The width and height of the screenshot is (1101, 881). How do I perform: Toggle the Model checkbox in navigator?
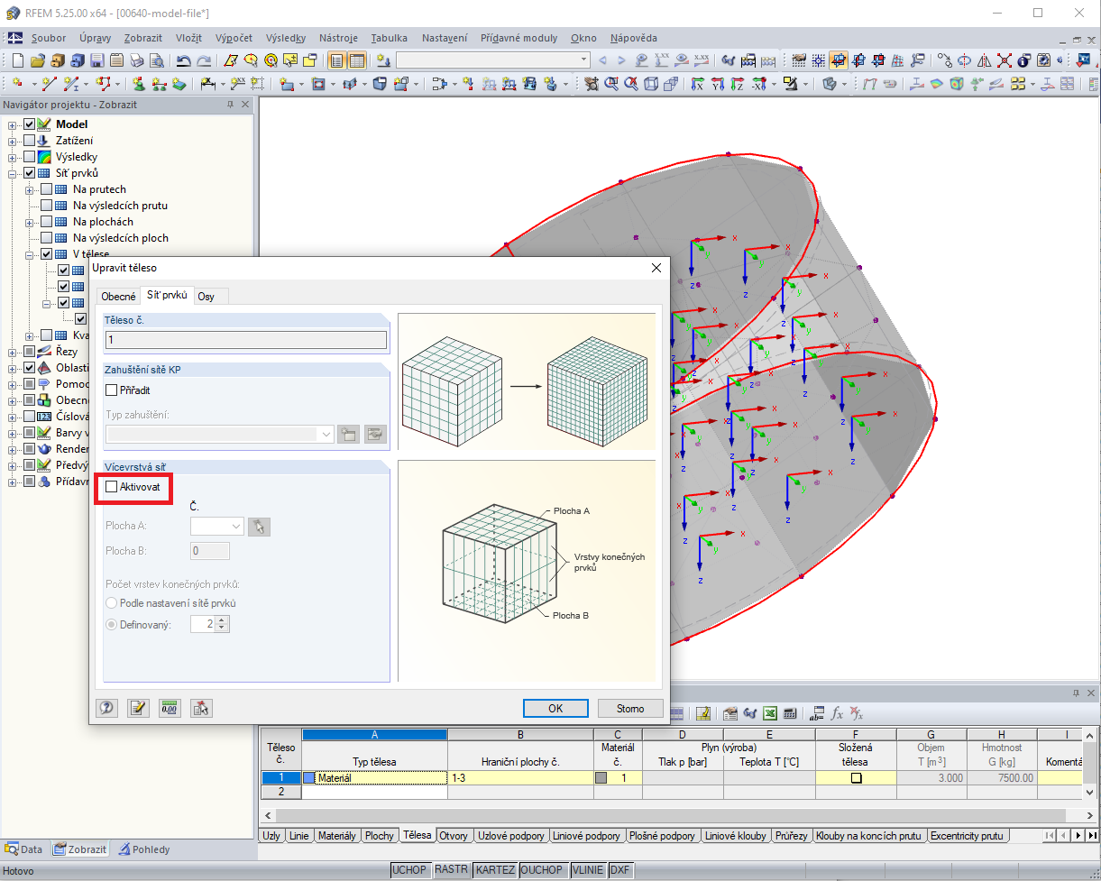[30, 124]
